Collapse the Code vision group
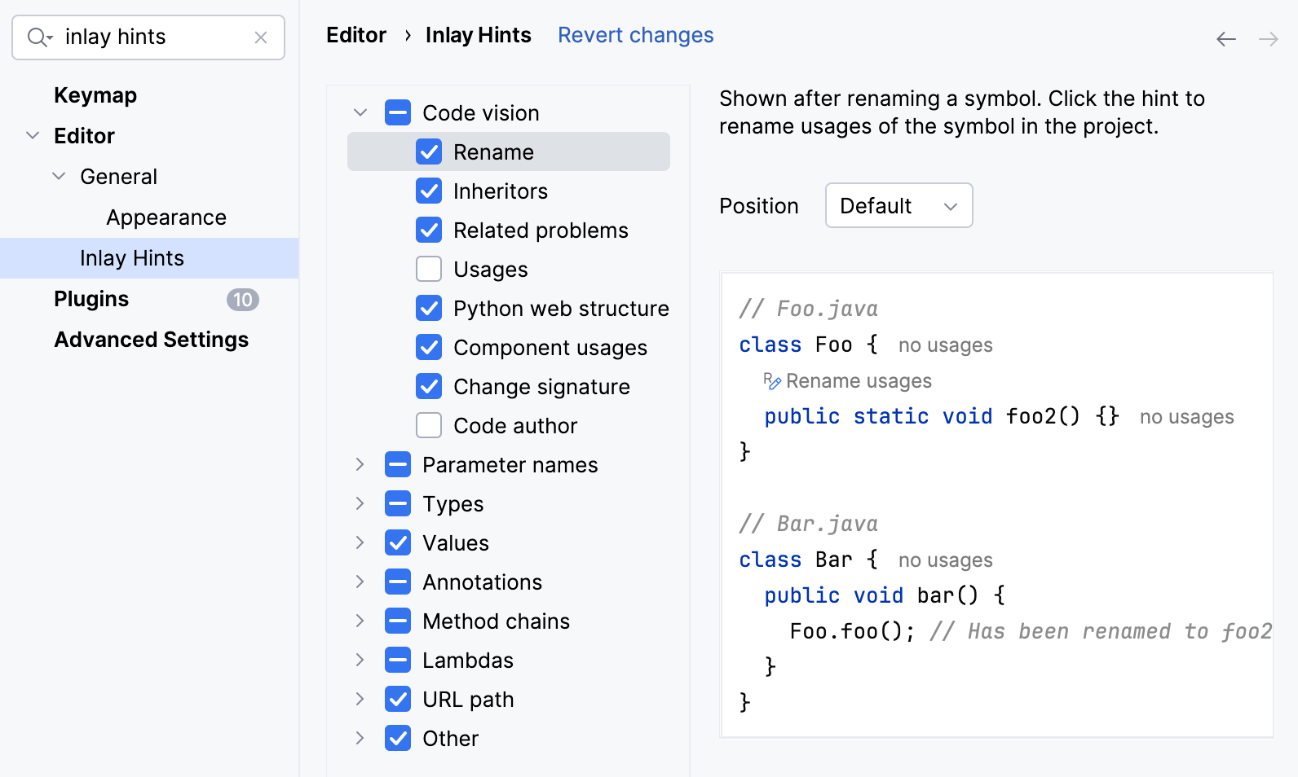Viewport: 1298px width, 777px height. [x=360, y=112]
